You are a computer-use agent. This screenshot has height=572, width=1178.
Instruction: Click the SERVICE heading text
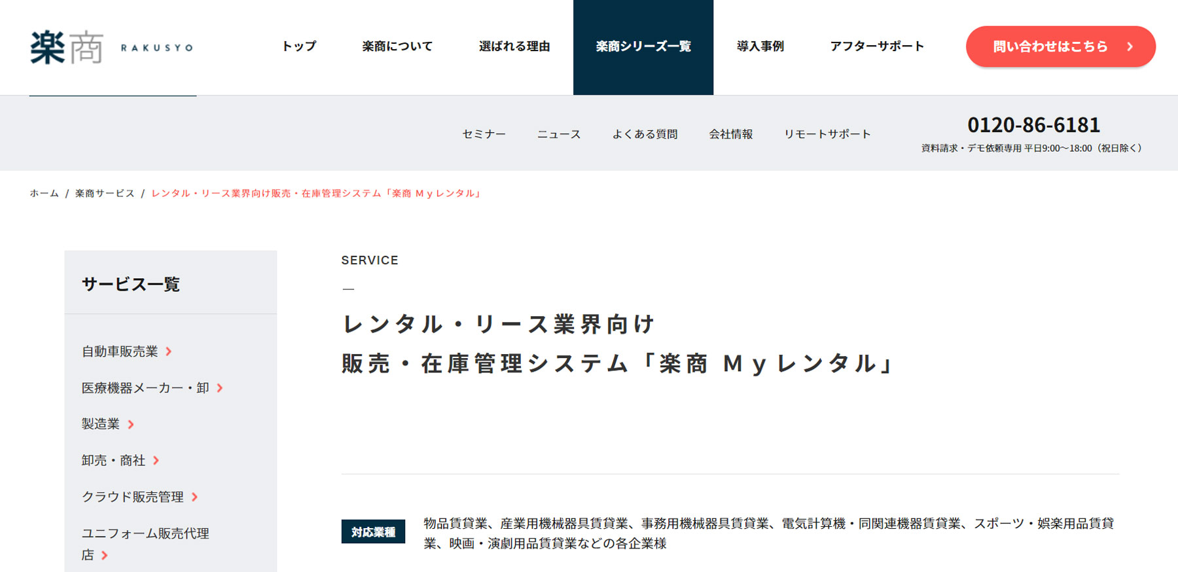pyautogui.click(x=370, y=260)
